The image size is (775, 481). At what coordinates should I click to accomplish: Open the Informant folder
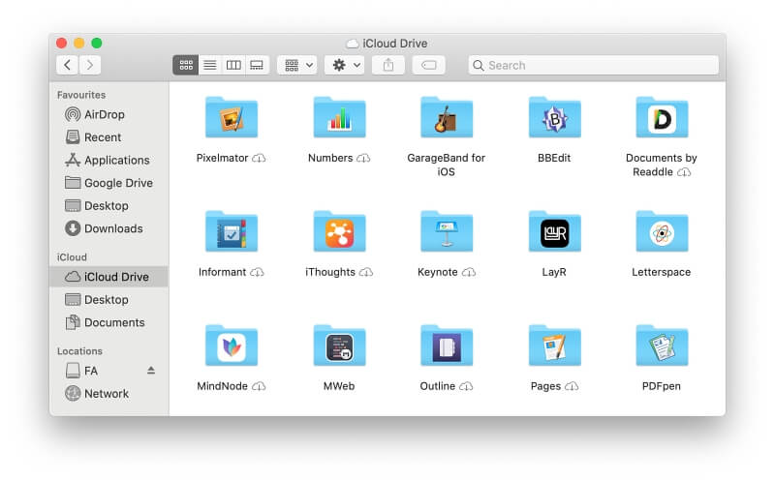[232, 231]
